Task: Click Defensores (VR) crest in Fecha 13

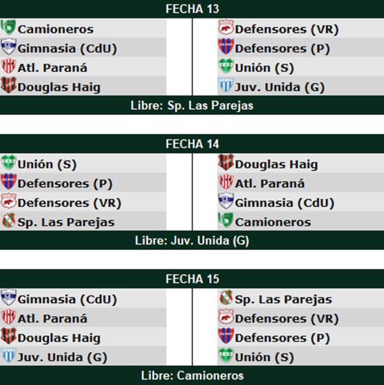Action: 226,28
